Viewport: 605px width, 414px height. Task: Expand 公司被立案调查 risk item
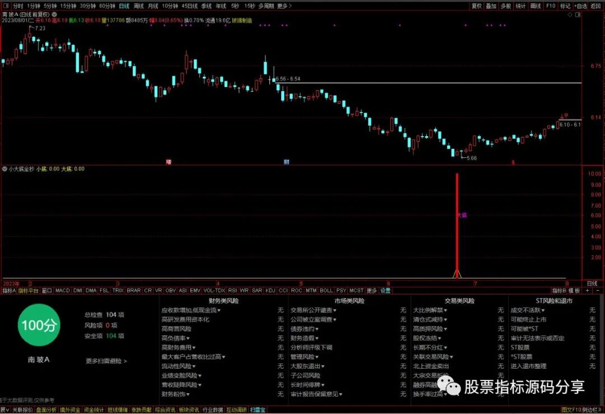(313, 319)
